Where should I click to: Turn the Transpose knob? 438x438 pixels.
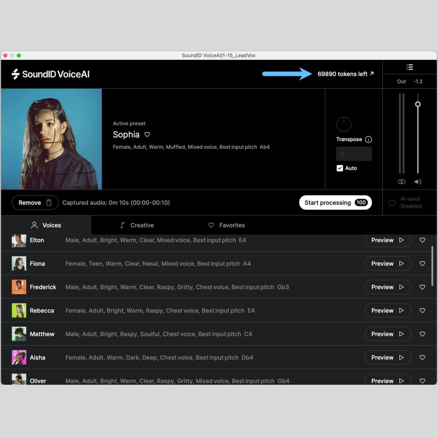point(343,124)
